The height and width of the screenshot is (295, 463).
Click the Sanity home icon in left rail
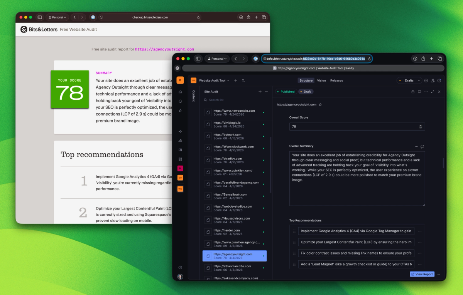click(180, 92)
